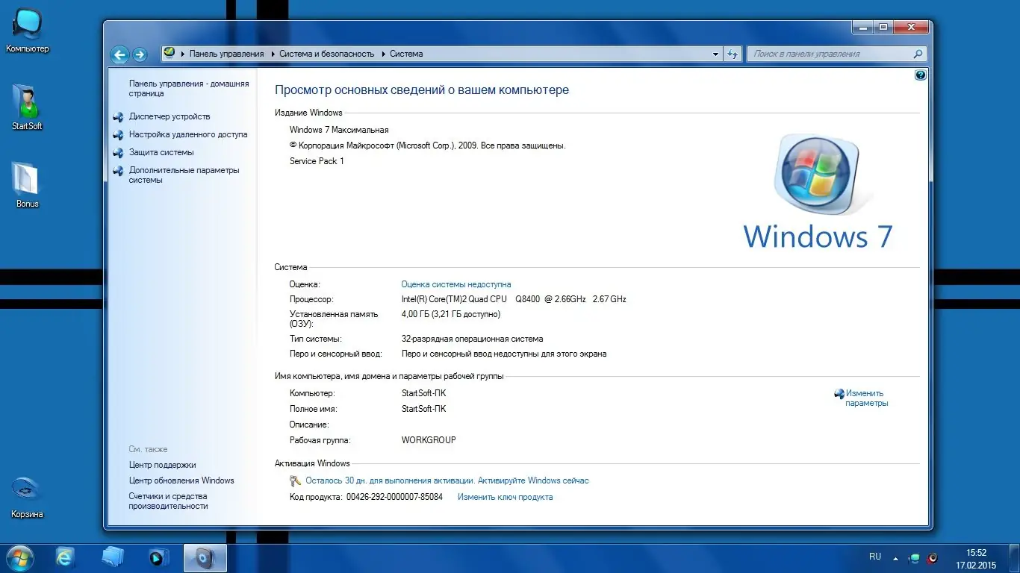
Task: Click the heading Просмотр основных сведений о вашем компьютере
Action: pos(422,90)
